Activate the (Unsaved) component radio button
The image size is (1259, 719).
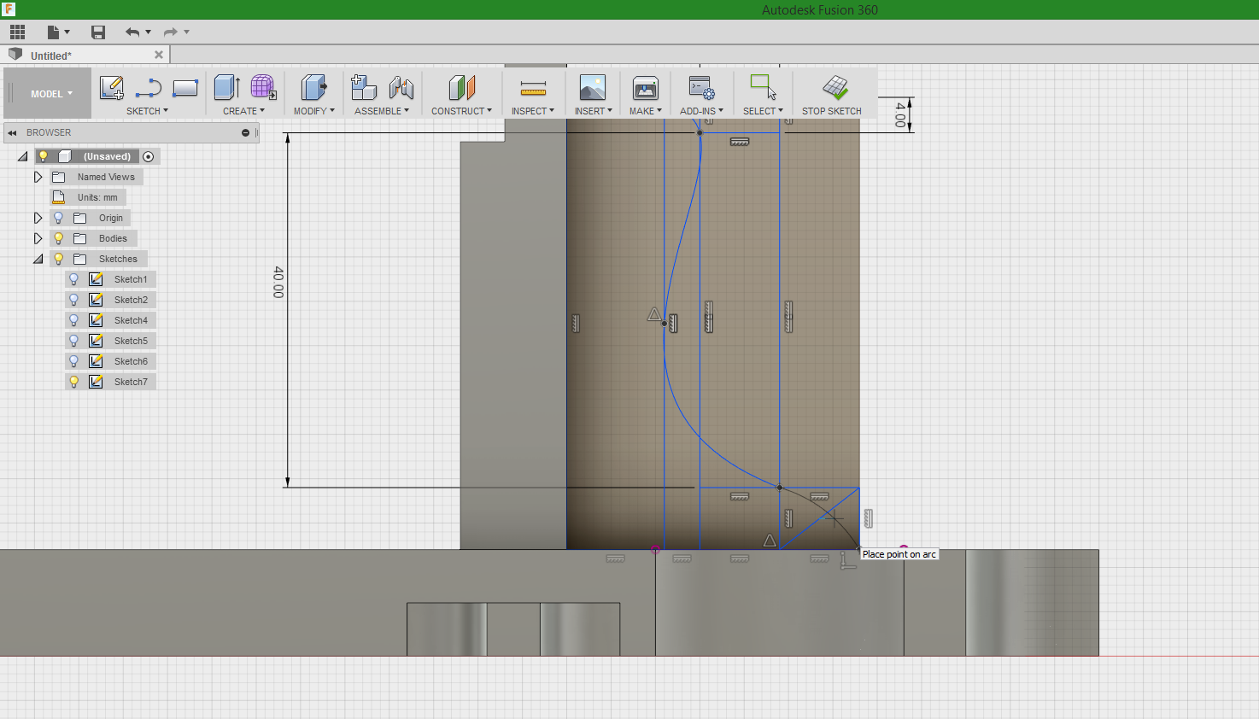click(149, 156)
